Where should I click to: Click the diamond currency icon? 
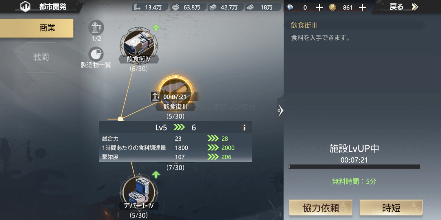tap(290, 8)
